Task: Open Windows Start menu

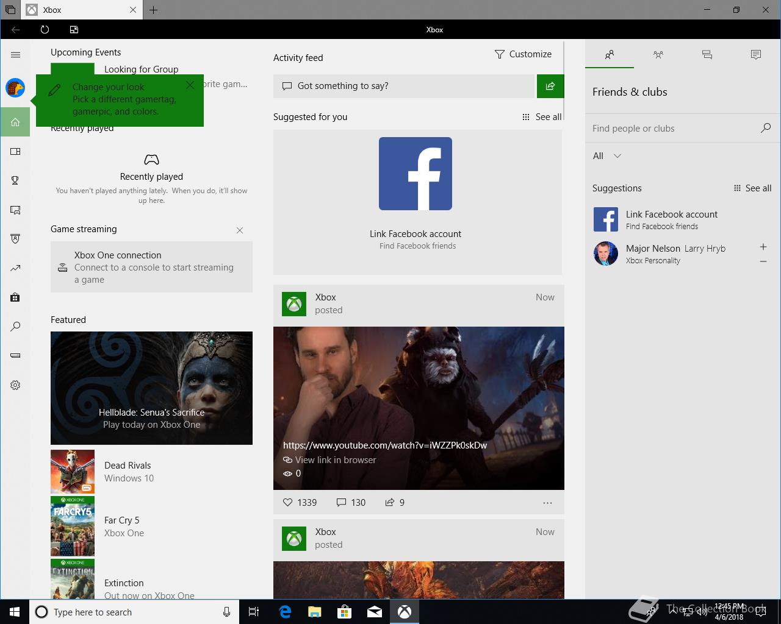Action: pyautogui.click(x=15, y=612)
